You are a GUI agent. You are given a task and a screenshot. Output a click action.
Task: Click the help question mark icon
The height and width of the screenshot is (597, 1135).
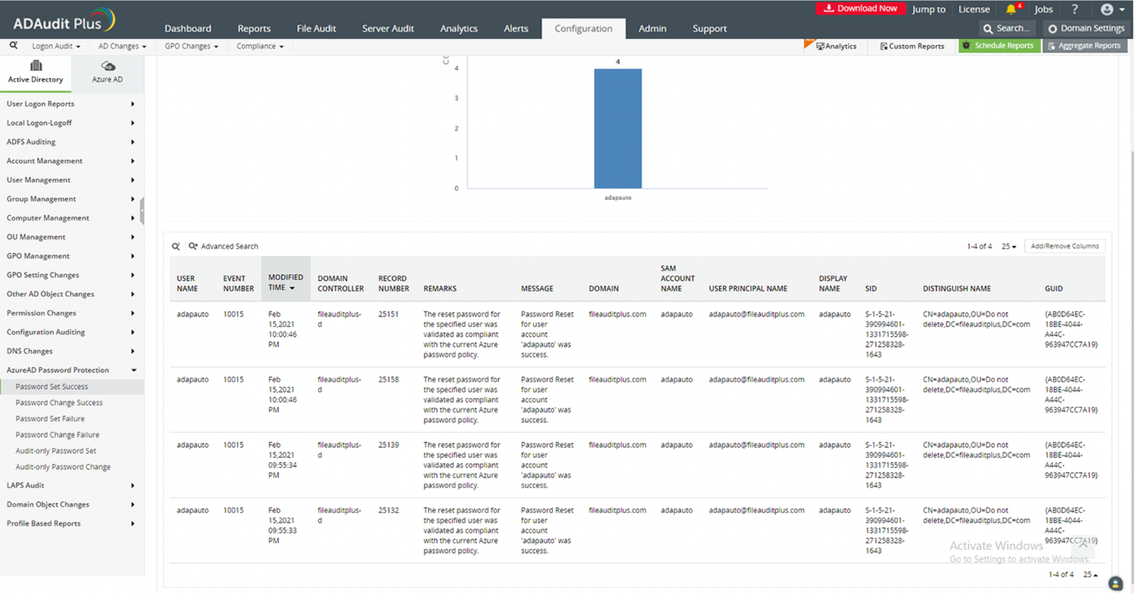[1075, 9]
